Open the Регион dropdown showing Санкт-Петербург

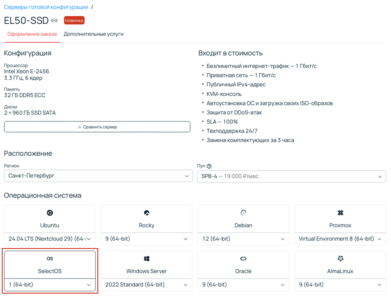[98, 176]
